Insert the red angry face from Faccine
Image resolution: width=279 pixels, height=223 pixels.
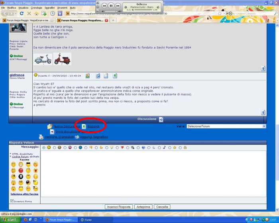point(21,170)
